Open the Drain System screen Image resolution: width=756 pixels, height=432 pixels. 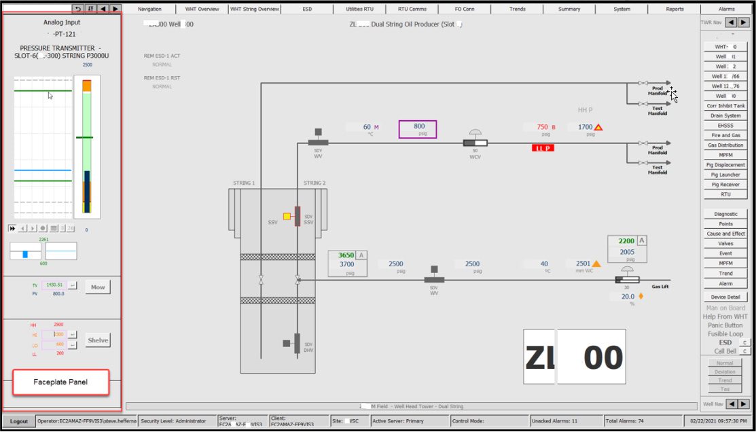click(x=725, y=115)
